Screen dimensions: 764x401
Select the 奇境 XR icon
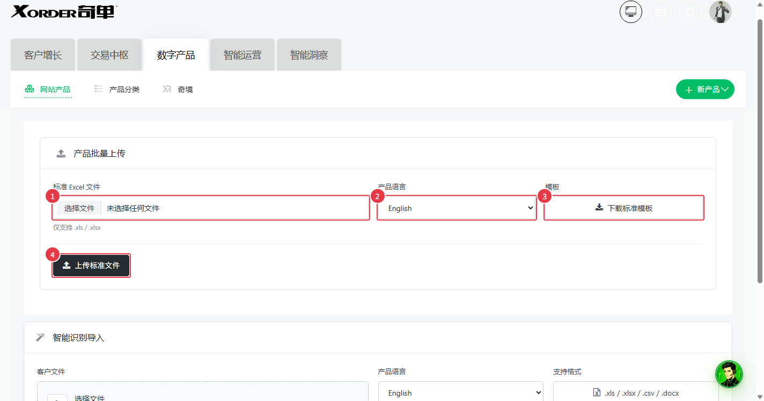pos(167,89)
